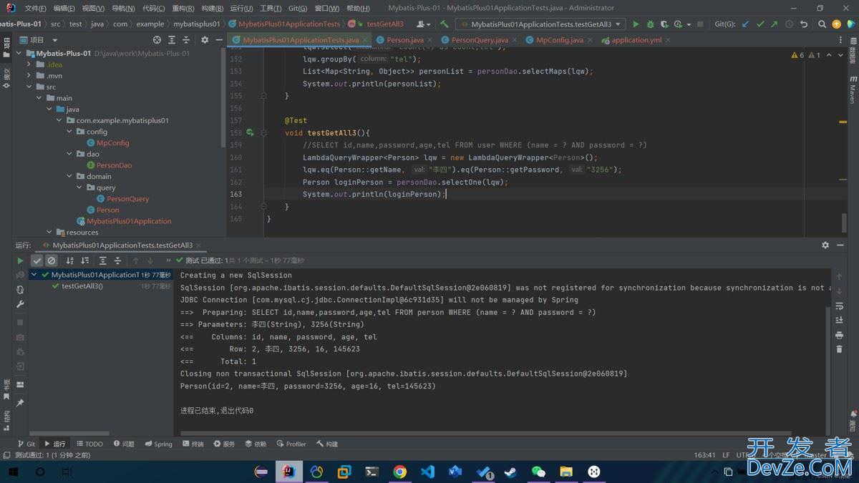Open the Git(G) menu in the menu bar
Viewport: 859px width, 483px height.
click(298, 9)
